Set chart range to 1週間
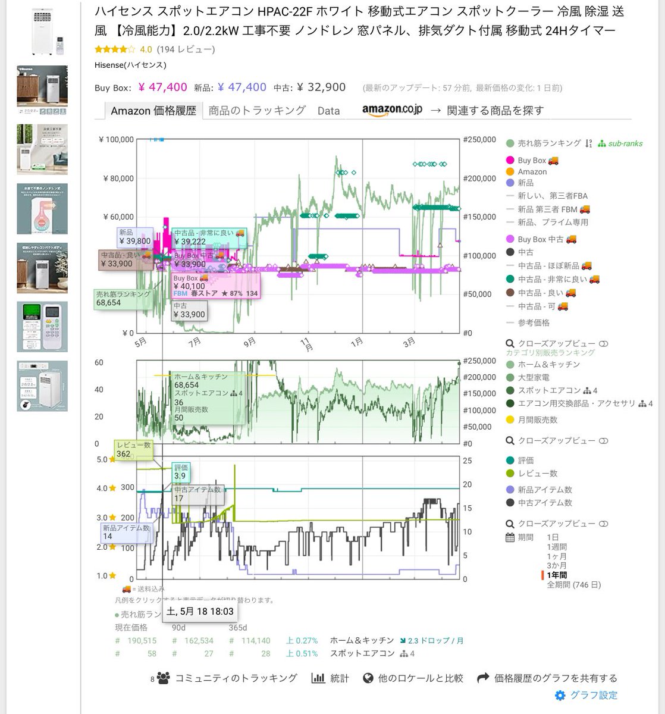The width and height of the screenshot is (665, 714). [557, 547]
